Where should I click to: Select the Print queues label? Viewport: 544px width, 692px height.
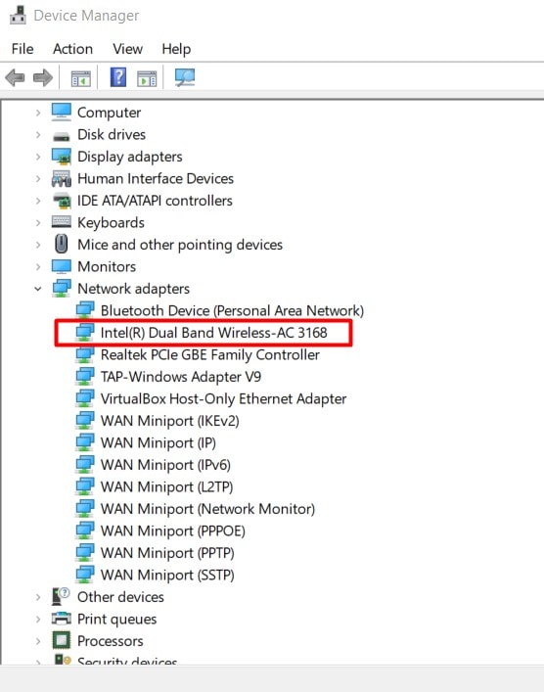pos(116,620)
